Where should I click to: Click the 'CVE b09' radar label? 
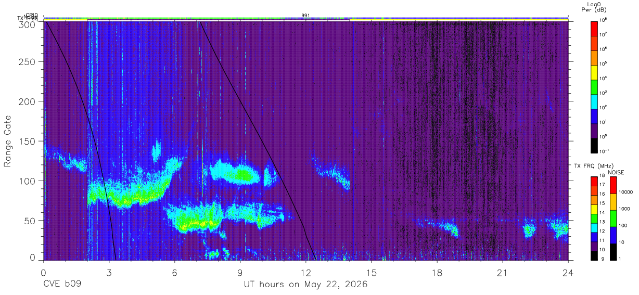click(x=62, y=285)
